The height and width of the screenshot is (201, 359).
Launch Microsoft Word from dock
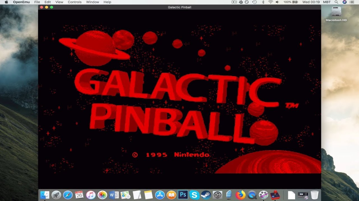pyautogui.click(x=114, y=195)
